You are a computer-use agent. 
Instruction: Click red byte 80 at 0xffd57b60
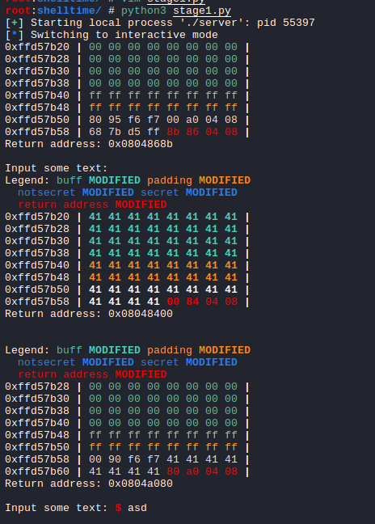pos(173,471)
